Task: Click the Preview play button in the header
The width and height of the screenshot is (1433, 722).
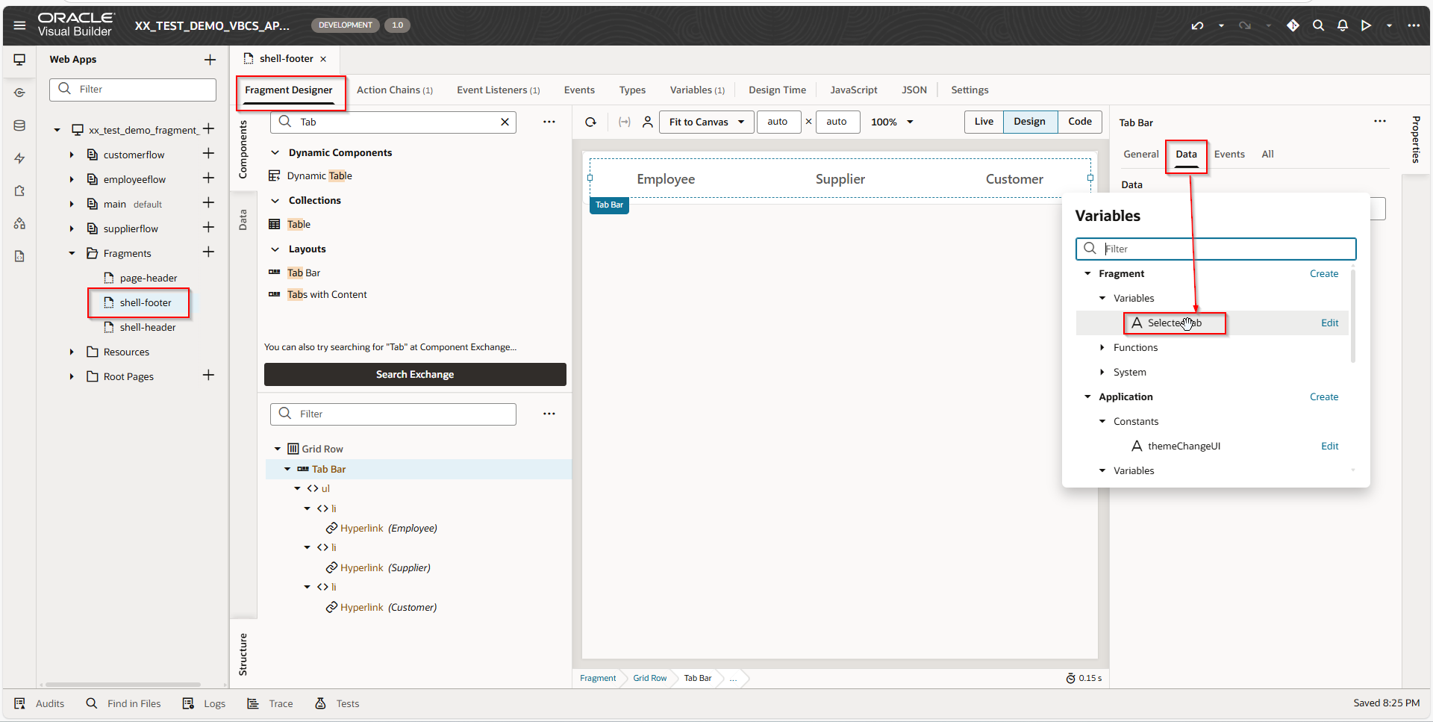Action: click(x=1366, y=25)
